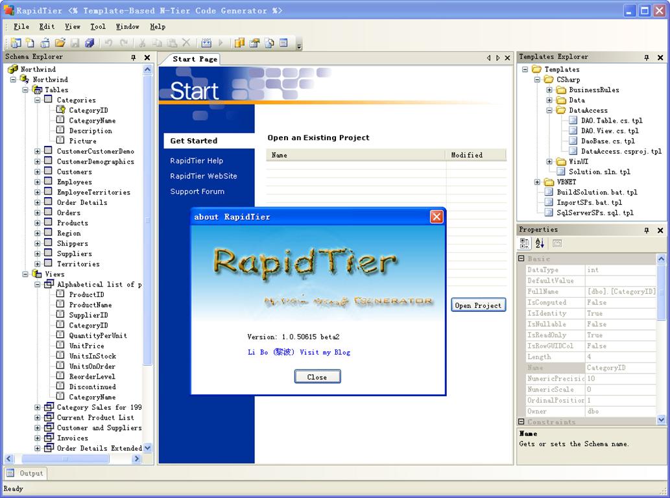
Task: Close the Schema Explorer panel
Action: pos(147,57)
